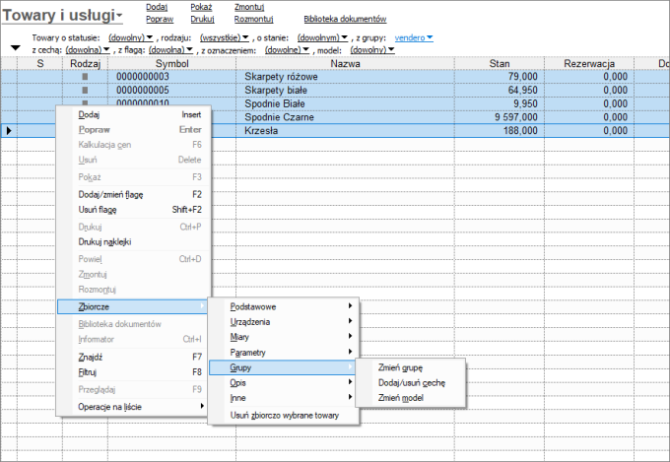The width and height of the screenshot is (670, 462).
Task: Open Operacje na liście submenu
Action: click(133, 407)
